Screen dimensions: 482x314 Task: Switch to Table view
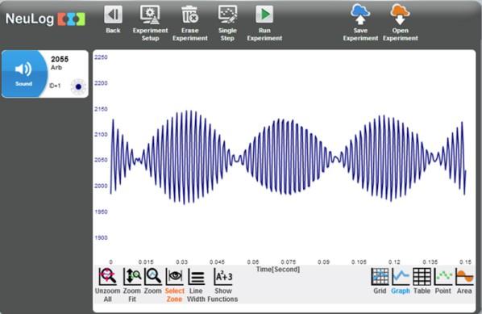coord(422,276)
